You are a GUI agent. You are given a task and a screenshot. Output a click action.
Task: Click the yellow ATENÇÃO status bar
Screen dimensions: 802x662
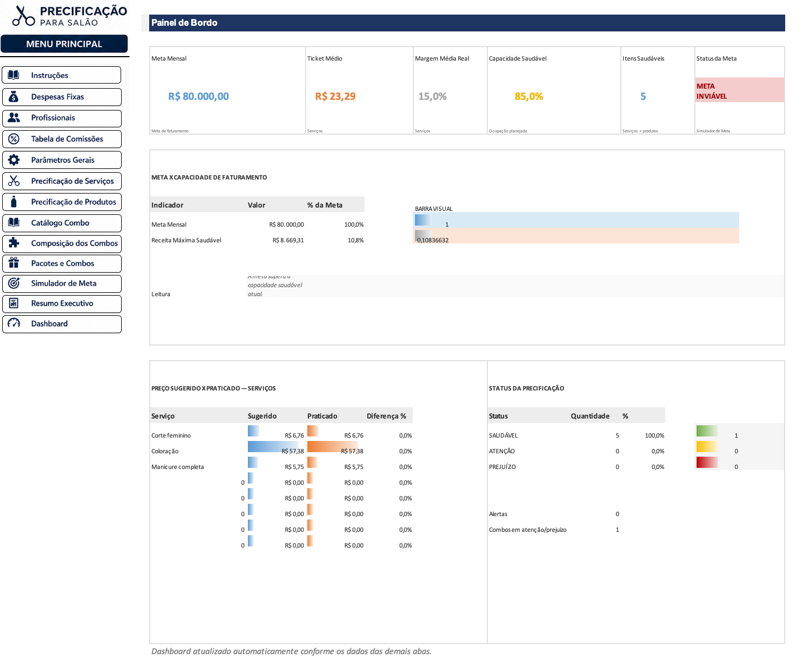(x=707, y=447)
